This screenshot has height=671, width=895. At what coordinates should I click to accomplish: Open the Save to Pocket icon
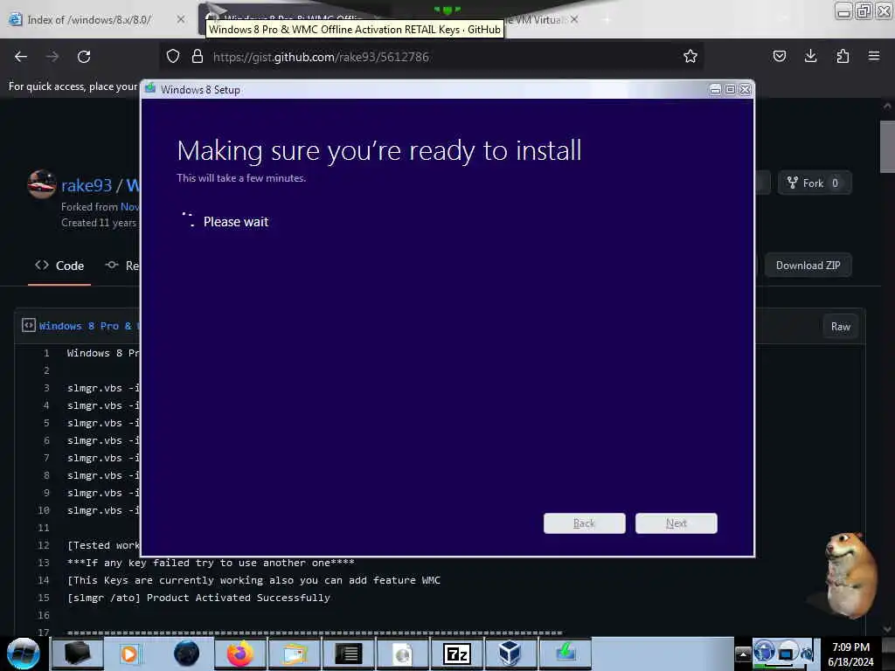[x=779, y=56]
